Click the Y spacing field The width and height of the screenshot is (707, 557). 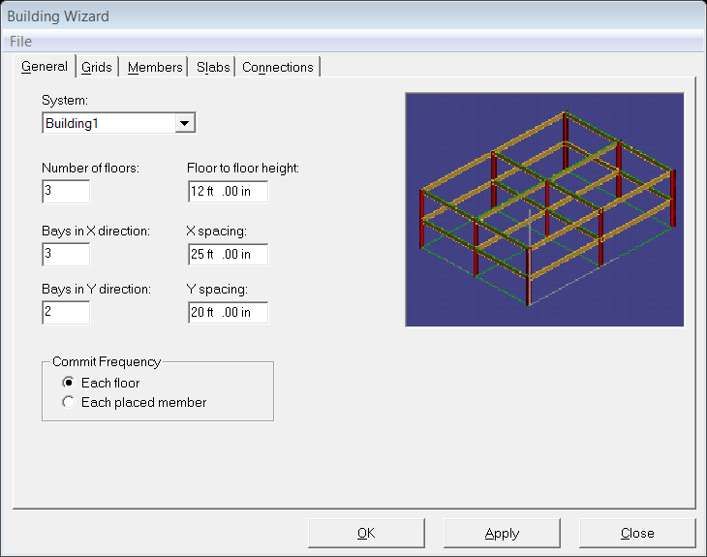pyautogui.click(x=229, y=313)
